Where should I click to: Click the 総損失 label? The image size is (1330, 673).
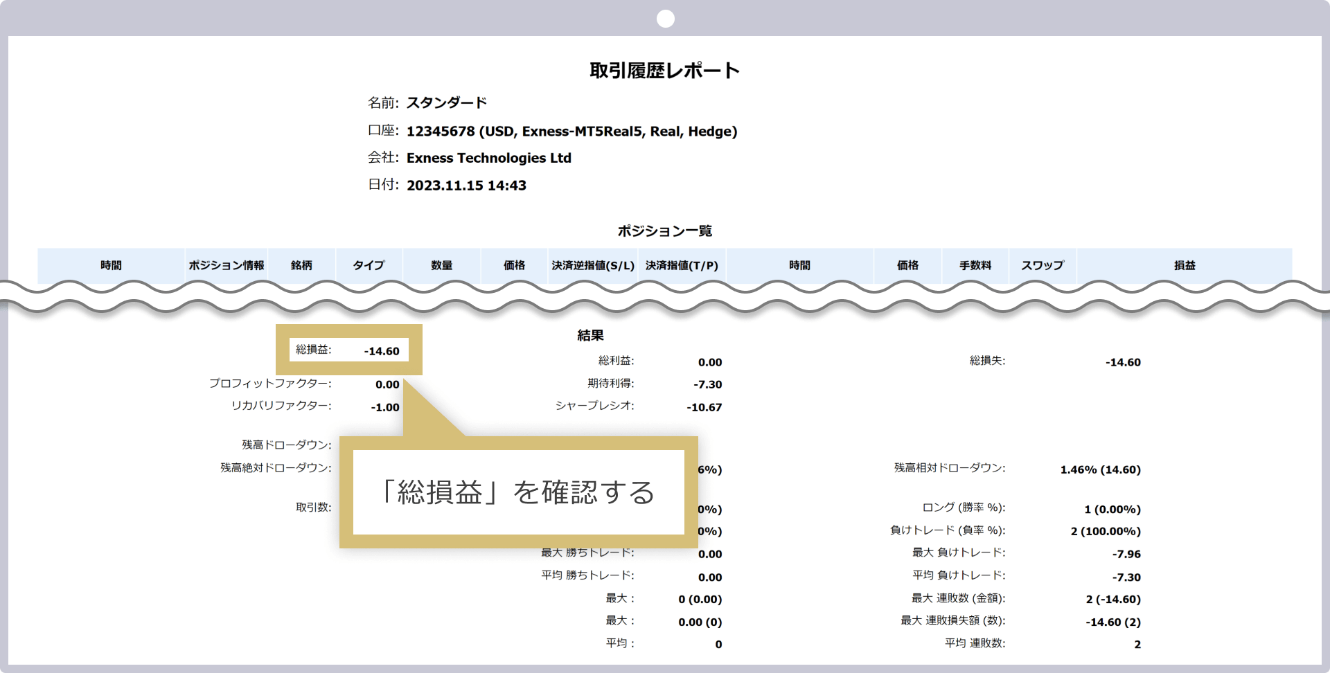pyautogui.click(x=987, y=361)
